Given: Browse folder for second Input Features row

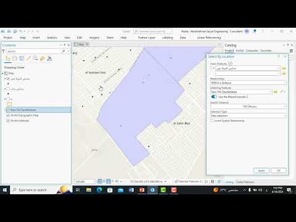Looking at the screenshot, I should tap(284, 73).
